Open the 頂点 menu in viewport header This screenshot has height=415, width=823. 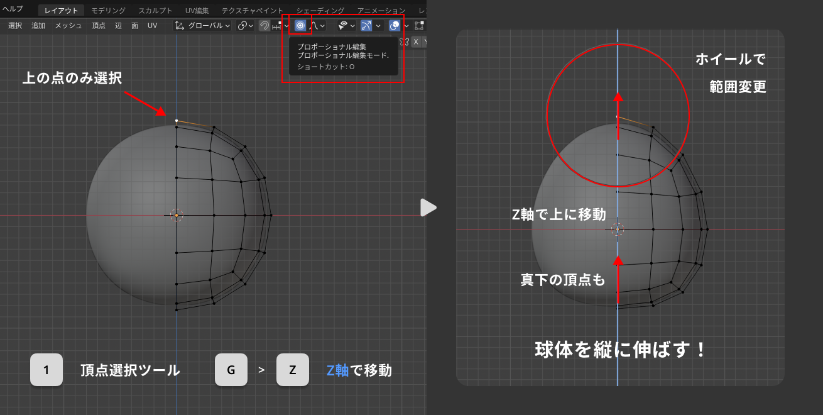[99, 26]
